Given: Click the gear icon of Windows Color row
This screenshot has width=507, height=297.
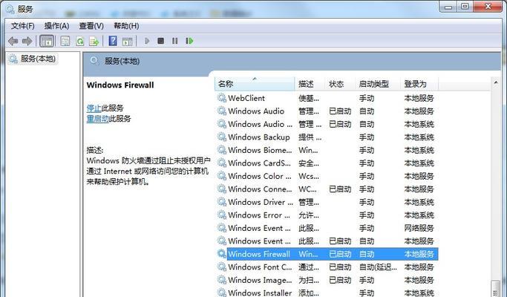Looking at the screenshot, I should [x=222, y=176].
